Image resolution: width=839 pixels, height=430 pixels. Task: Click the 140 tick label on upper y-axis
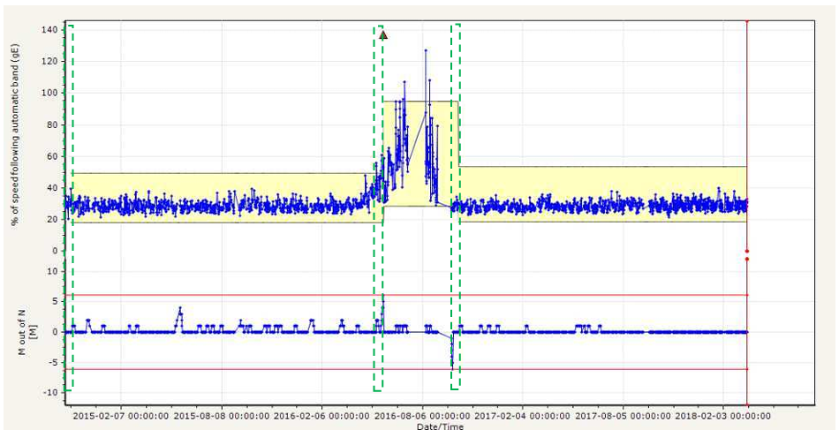click(x=49, y=29)
